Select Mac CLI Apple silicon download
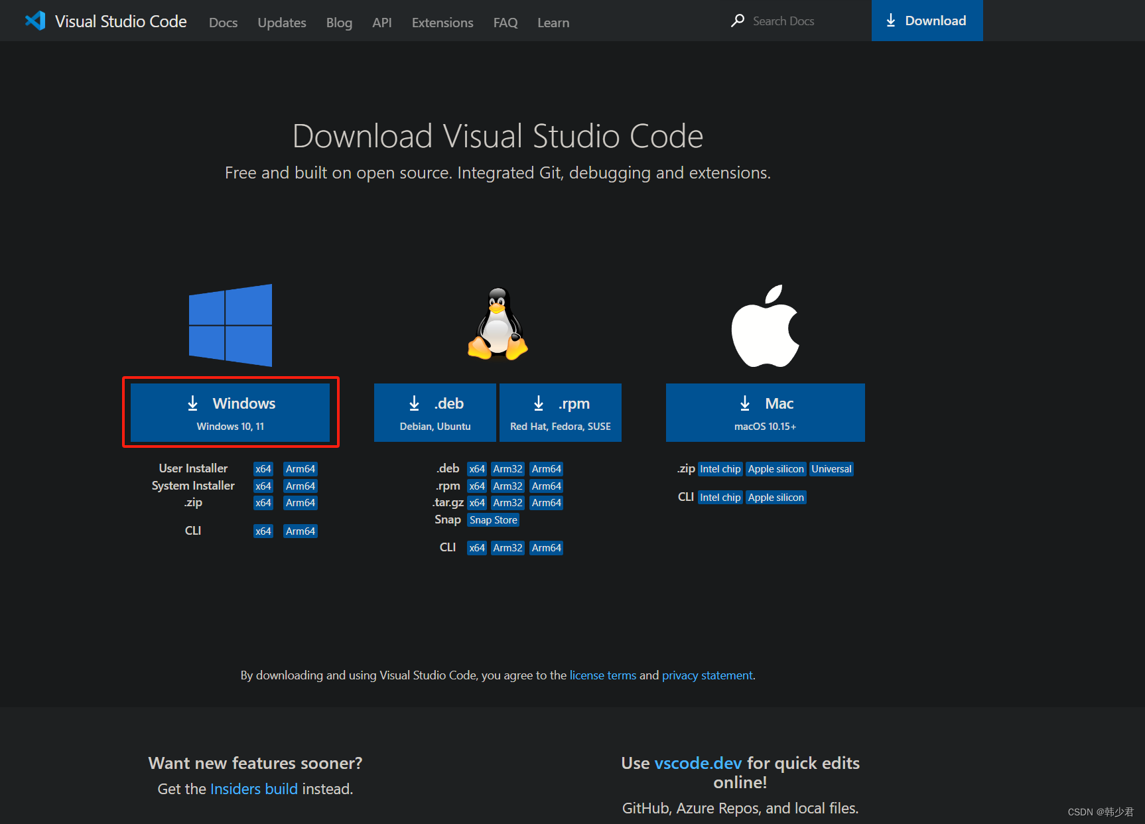The height and width of the screenshot is (824, 1145). (776, 498)
